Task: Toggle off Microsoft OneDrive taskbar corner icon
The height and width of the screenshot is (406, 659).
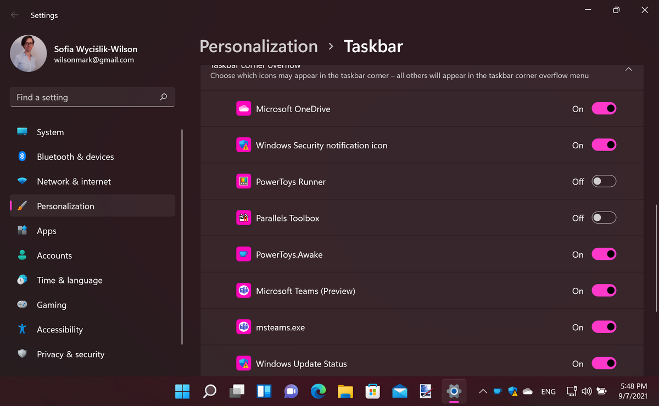Action: [604, 108]
